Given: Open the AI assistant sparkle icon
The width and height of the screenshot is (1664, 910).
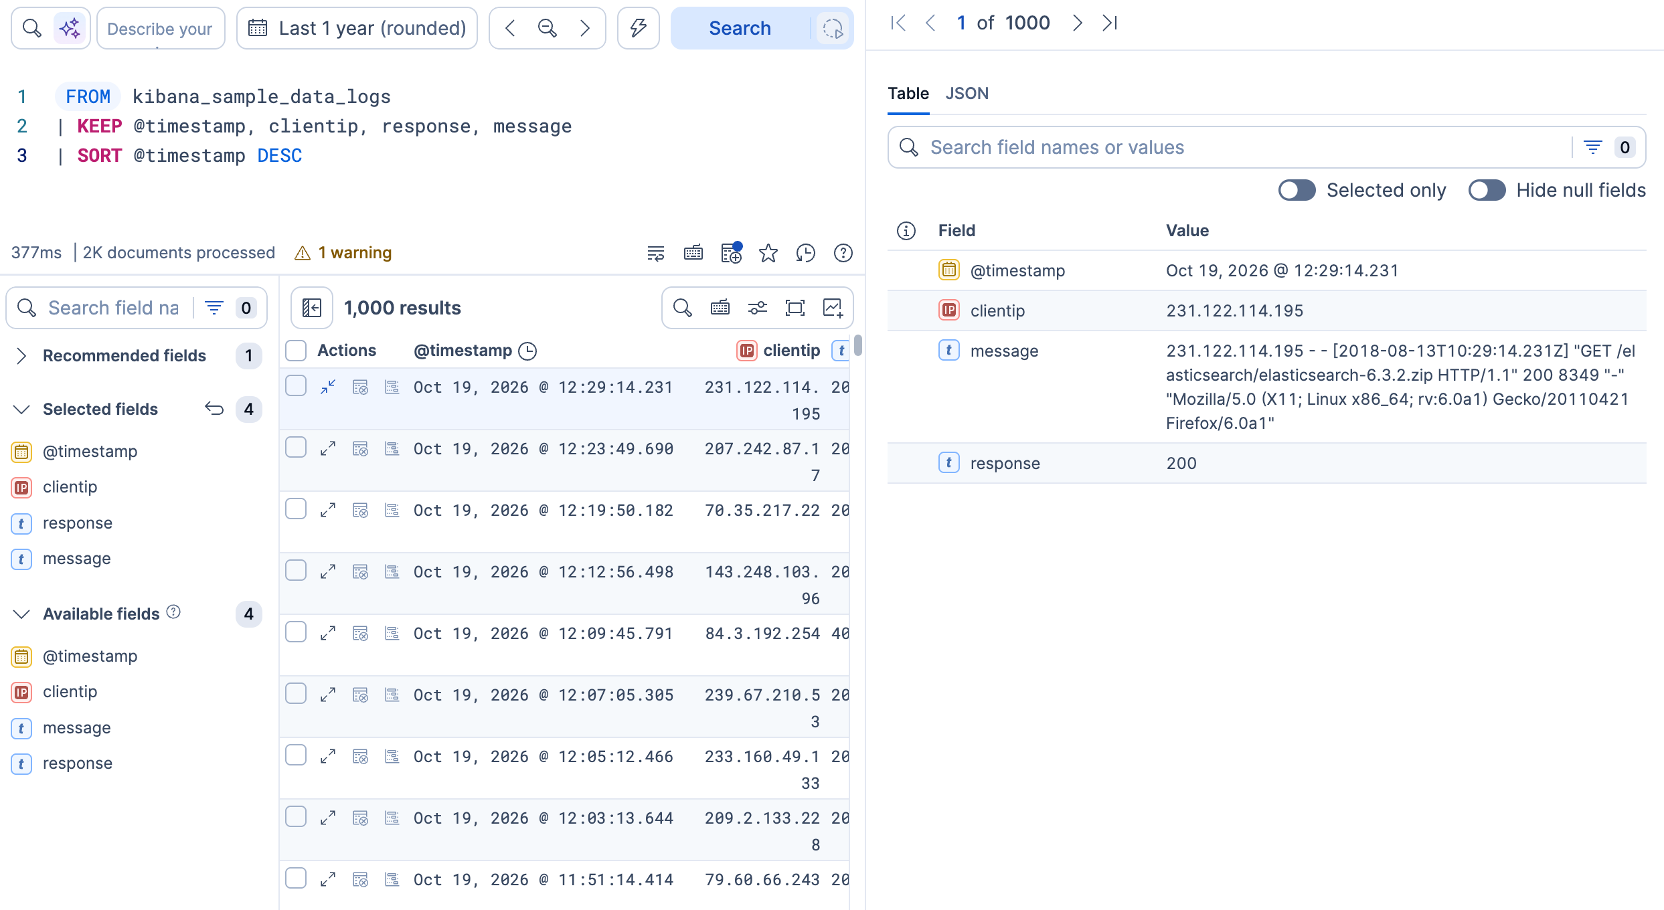Looking at the screenshot, I should pos(70,28).
